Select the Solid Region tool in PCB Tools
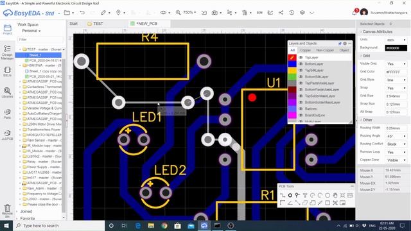 [313, 203]
